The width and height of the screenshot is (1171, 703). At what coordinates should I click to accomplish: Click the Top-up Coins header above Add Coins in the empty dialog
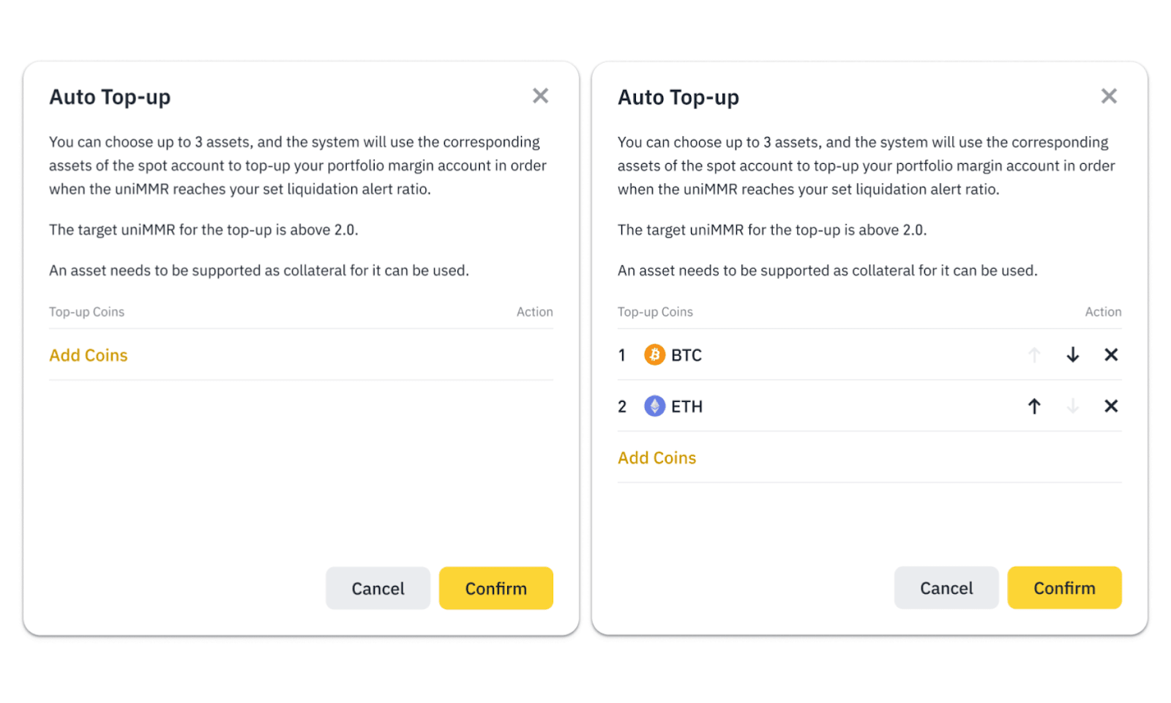pos(86,312)
